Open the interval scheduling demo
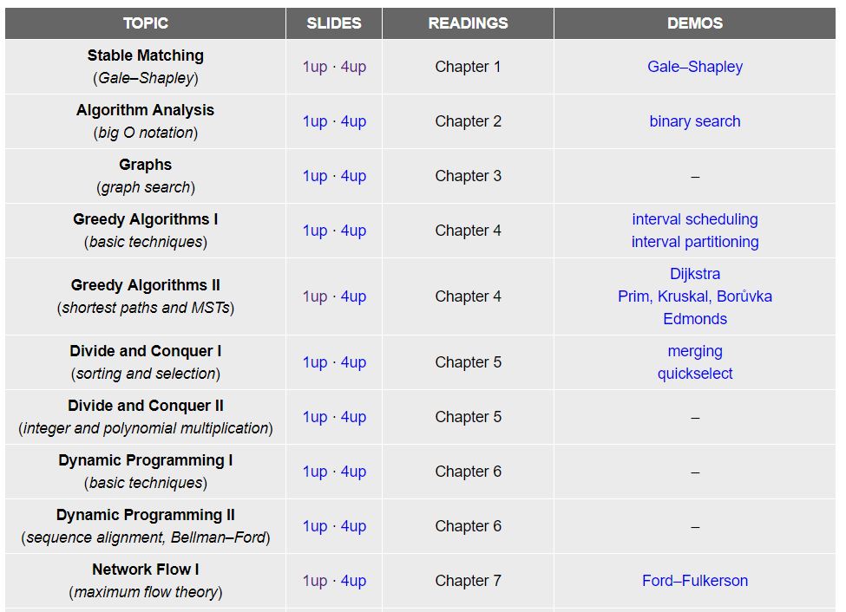 pyautogui.click(x=694, y=219)
